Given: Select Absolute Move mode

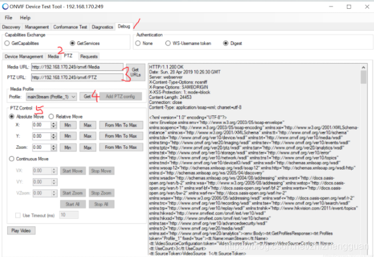Looking at the screenshot, I should point(27,116).
